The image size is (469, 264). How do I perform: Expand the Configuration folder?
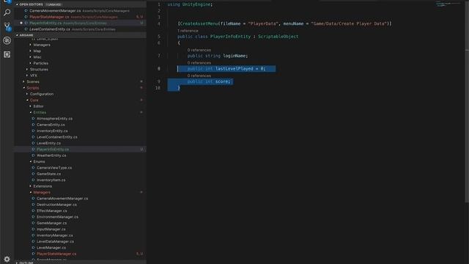(27, 94)
